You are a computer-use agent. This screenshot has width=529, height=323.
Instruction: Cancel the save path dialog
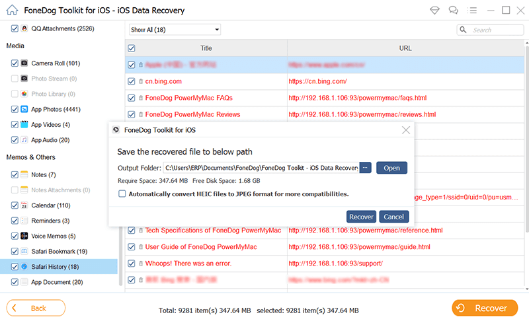click(393, 217)
